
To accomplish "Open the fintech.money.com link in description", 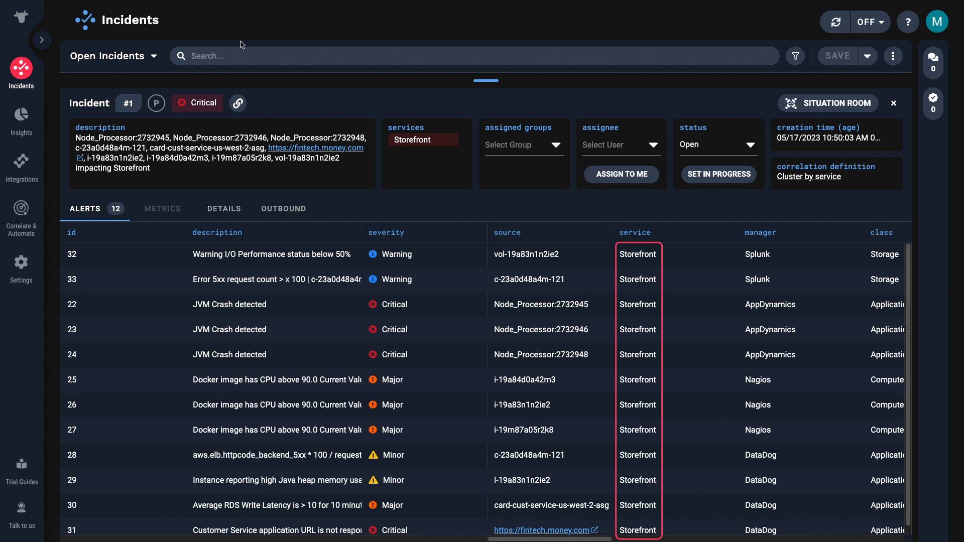I will (x=316, y=148).
